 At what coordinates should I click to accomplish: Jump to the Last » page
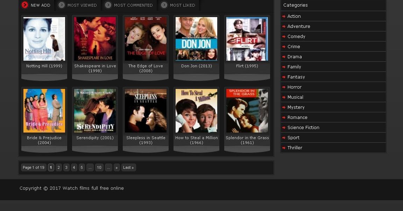click(x=128, y=167)
